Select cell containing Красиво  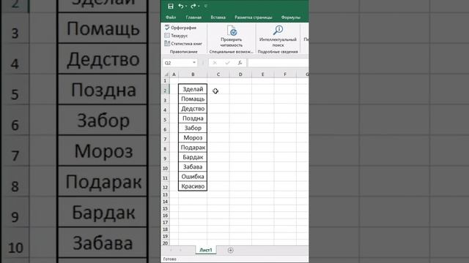pyautogui.click(x=193, y=186)
